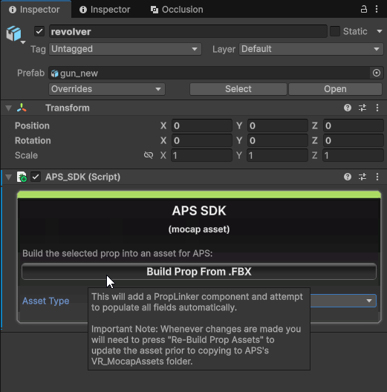Viewport: 387px width, 392px height.
Task: Click the Scale X field
Action: point(201,155)
